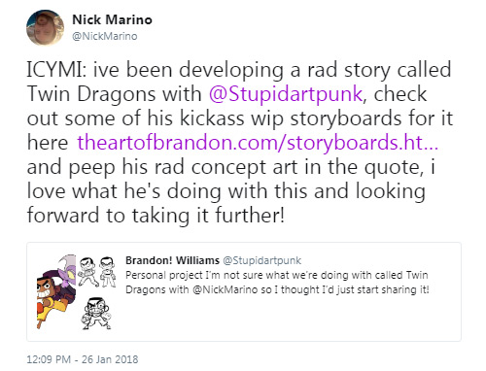486x371 pixels.
Task: Open gray @Stupidartpunk handle in quoted tweet
Action: pyautogui.click(x=262, y=260)
